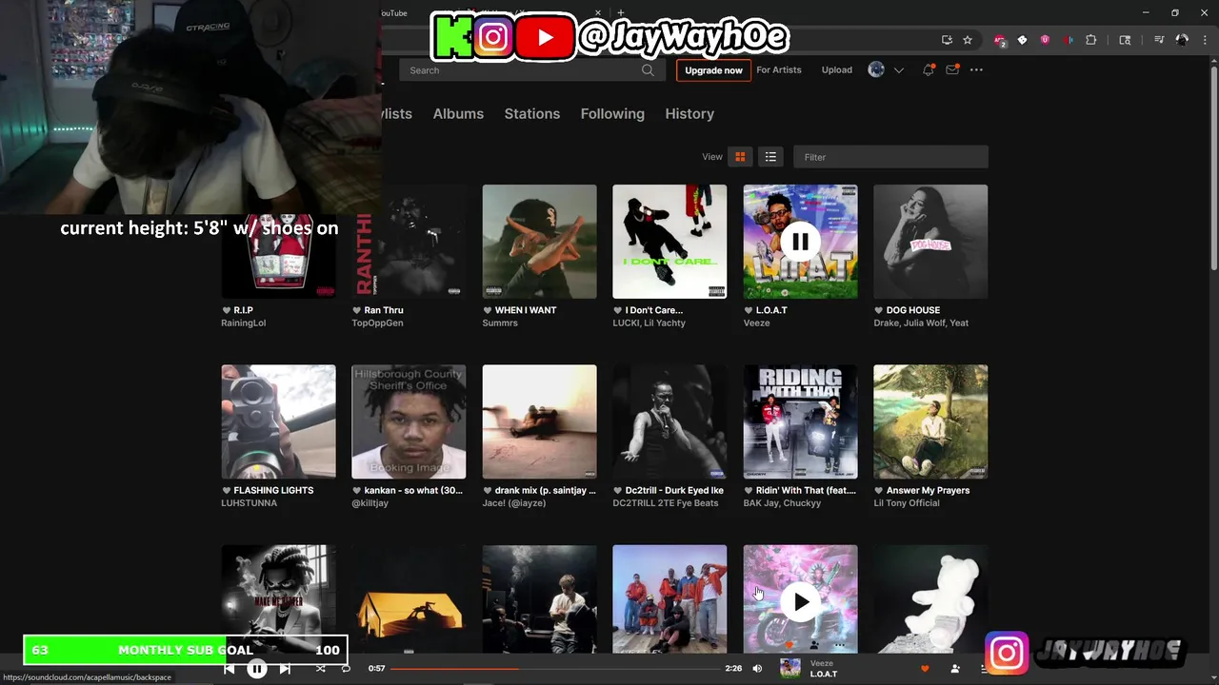The image size is (1219, 685).
Task: Open the Stations tab
Action: [531, 114]
